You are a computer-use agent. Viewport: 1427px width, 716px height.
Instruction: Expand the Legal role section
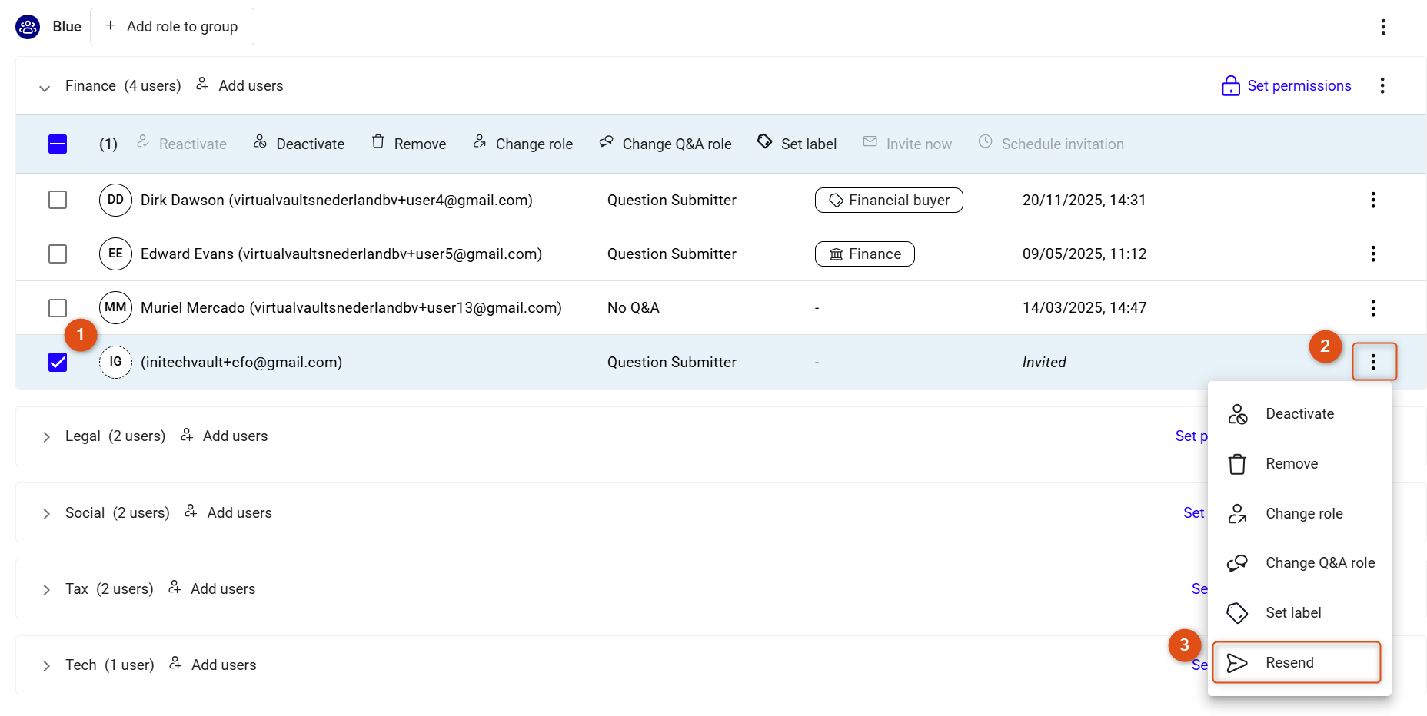click(46, 437)
